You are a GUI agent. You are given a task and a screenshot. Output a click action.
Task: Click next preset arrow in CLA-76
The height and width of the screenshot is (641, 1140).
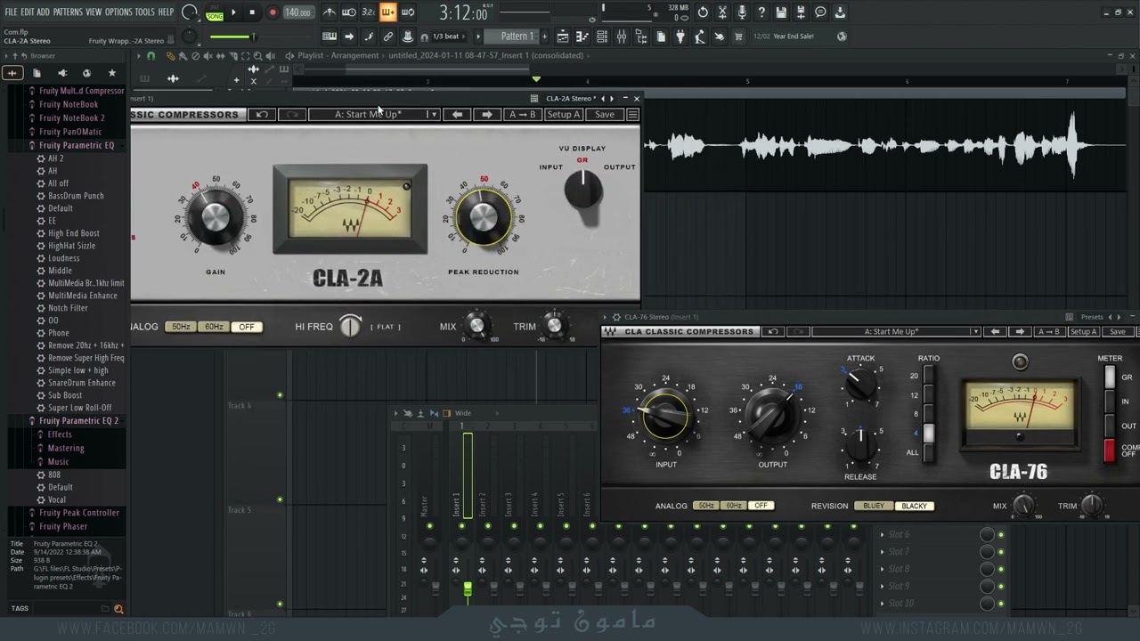coord(1021,332)
